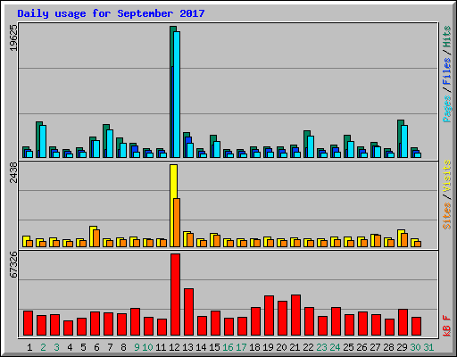Click the yellow visits bar for day 6
The image size is (457, 357).
[93, 237]
